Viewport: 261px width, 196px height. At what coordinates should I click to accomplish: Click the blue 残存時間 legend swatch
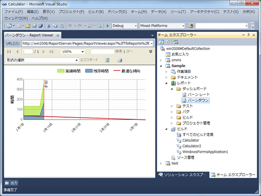[89, 71]
